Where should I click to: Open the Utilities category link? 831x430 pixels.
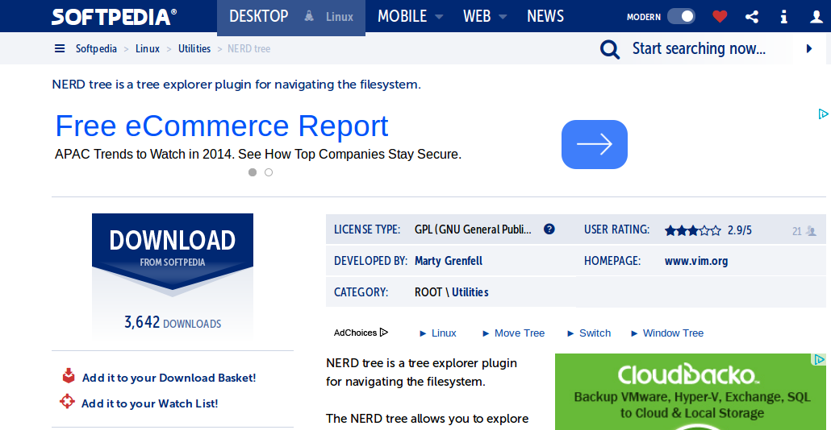470,292
